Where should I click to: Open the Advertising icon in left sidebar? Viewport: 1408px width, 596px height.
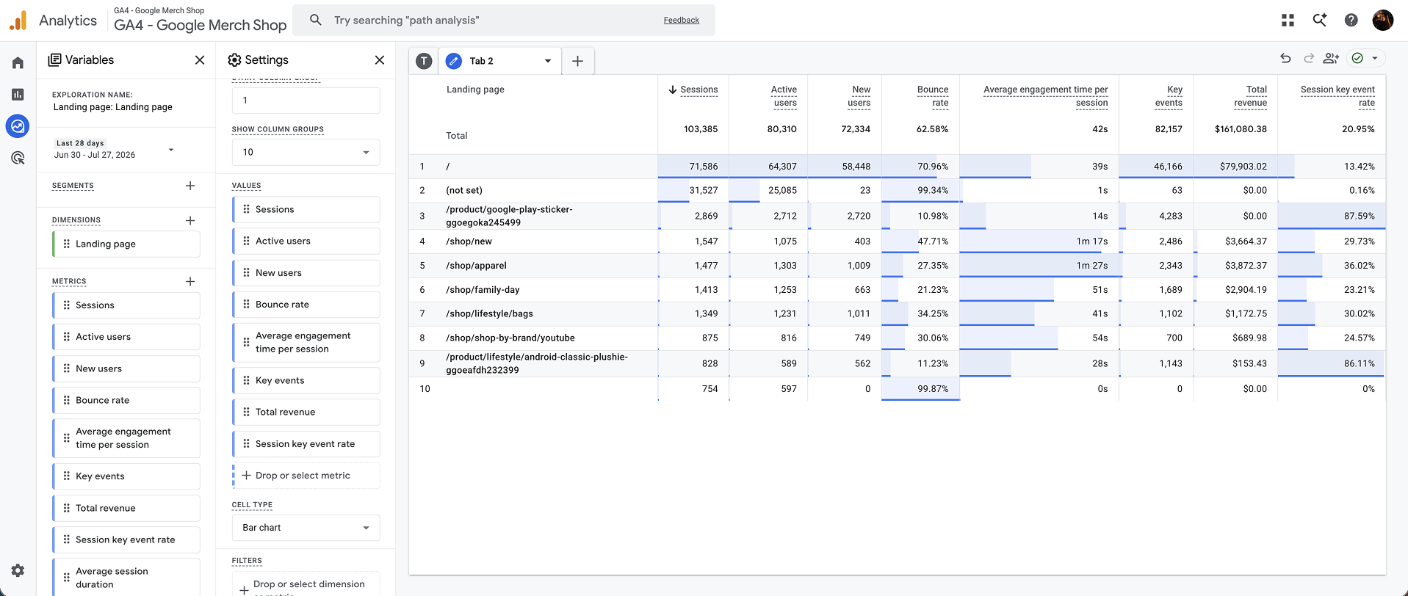click(x=18, y=158)
